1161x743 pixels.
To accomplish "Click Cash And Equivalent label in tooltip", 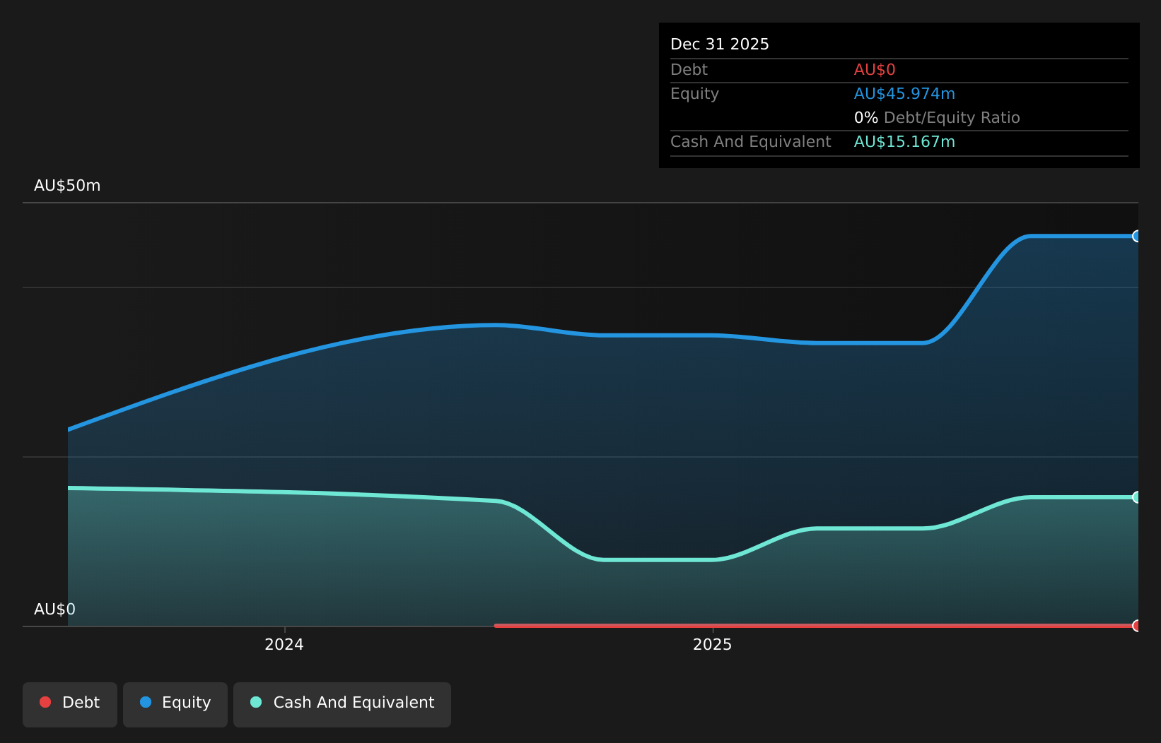I will (x=750, y=142).
